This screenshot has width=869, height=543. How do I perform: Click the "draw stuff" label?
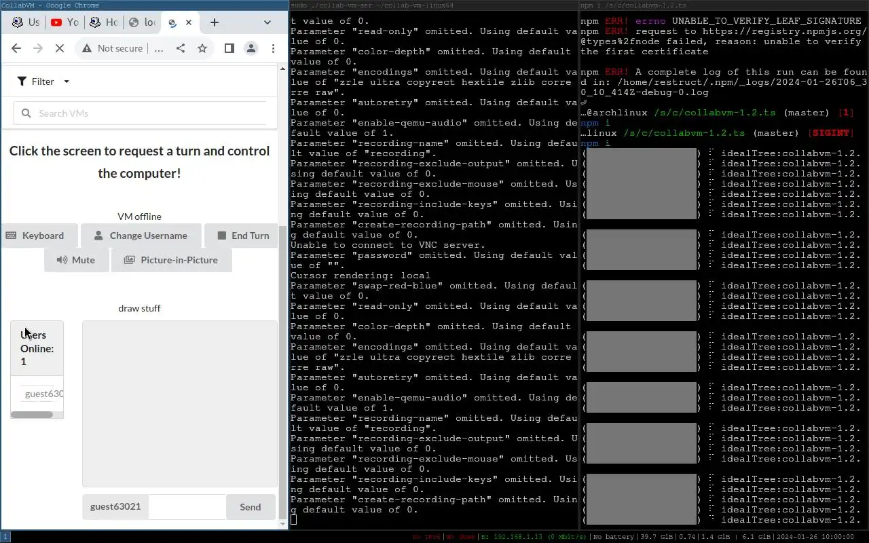click(x=140, y=308)
